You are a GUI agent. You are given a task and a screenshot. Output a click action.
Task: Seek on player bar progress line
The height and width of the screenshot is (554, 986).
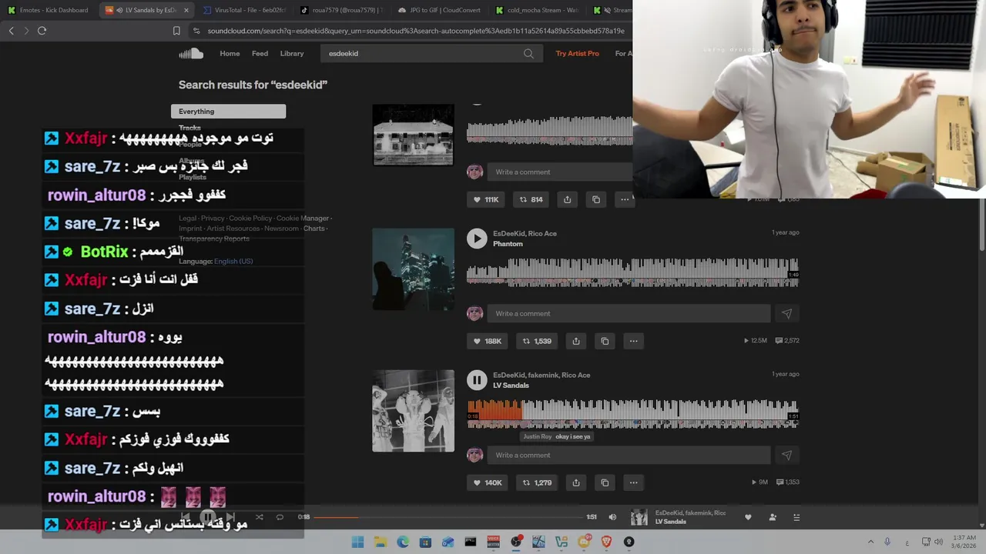(x=448, y=517)
